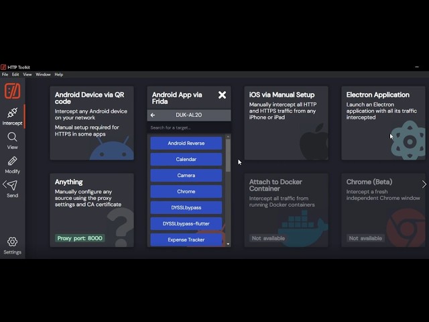The width and height of the screenshot is (429, 322).
Task: Select Expense Tracker target app
Action: point(186,240)
